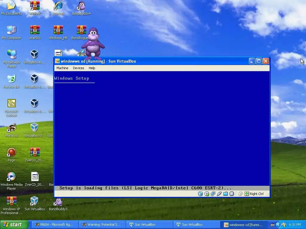This screenshot has height=229, width=306.
Task: Click the keyboard language bar icon
Action: click(x=273, y=225)
